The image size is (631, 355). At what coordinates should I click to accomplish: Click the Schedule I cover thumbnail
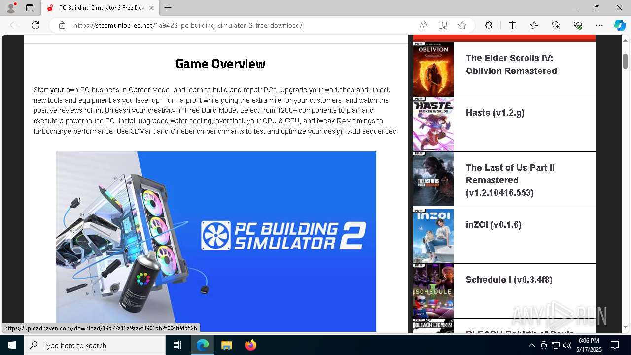point(433,291)
